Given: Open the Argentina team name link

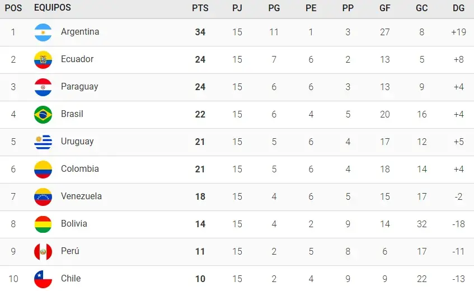Looking at the screenshot, I should [x=80, y=31].
